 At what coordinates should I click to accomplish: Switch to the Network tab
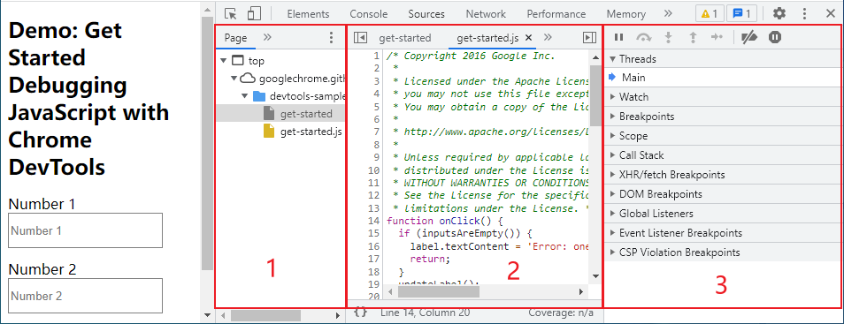tap(486, 14)
